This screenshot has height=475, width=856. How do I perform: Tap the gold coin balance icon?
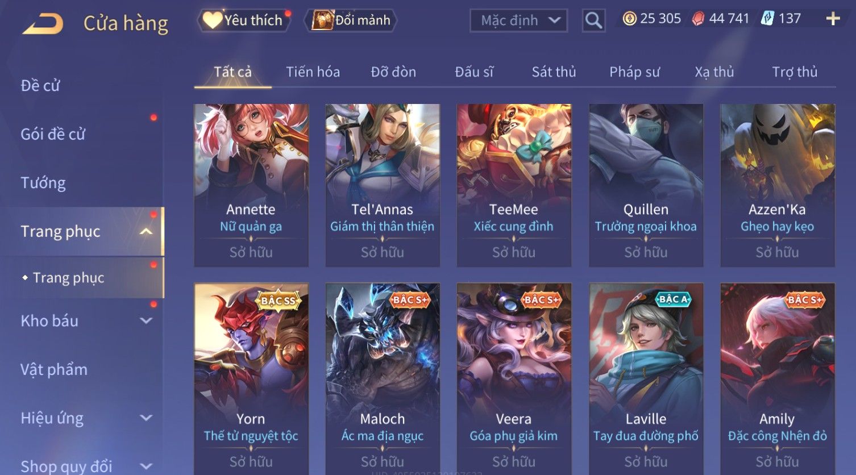coord(629,19)
